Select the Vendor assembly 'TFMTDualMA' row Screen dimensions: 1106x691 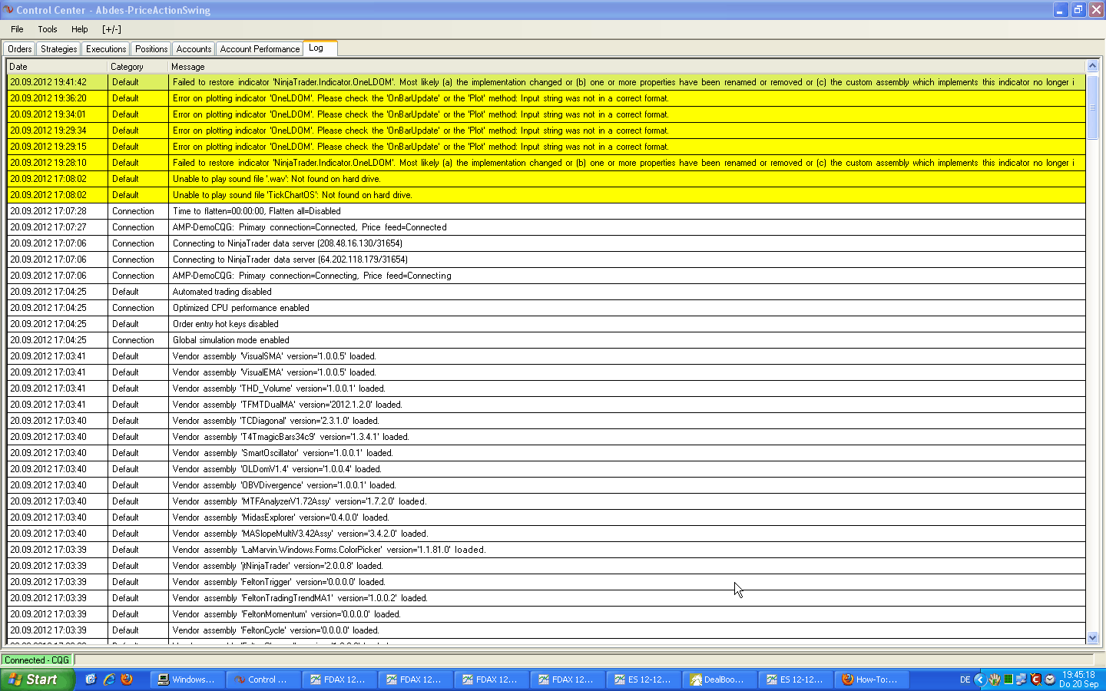pos(546,405)
